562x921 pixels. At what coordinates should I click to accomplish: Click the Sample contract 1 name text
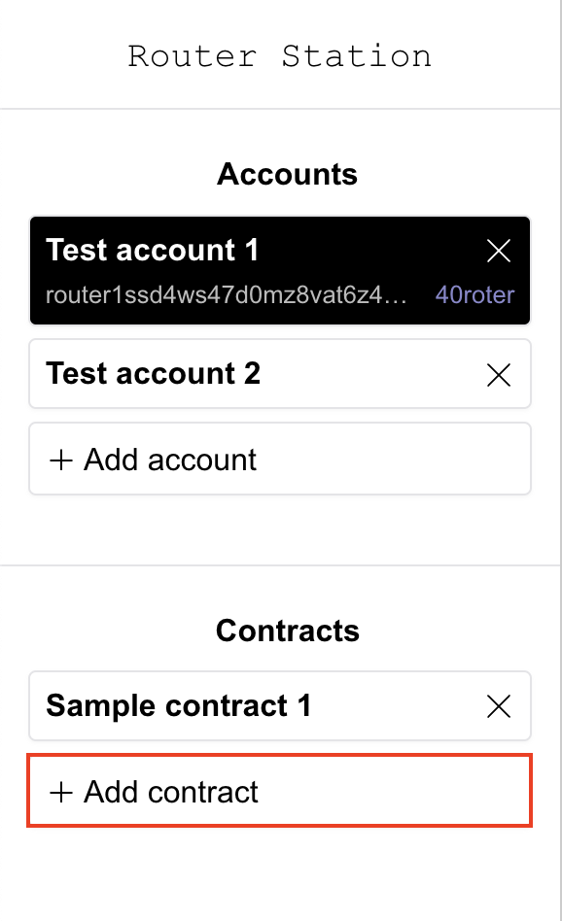pyautogui.click(x=178, y=705)
